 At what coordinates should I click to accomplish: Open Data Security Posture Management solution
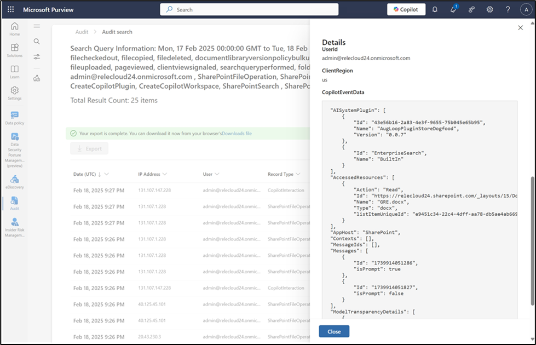click(x=14, y=150)
